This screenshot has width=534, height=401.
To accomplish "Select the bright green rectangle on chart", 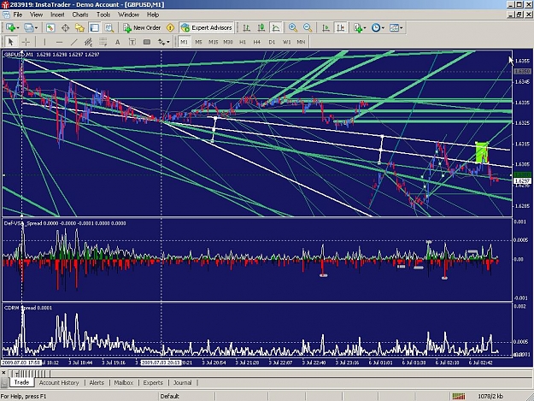I will 482,152.
